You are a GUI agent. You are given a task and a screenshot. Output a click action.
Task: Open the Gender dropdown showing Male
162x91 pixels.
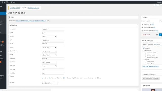(x=49, y=36)
